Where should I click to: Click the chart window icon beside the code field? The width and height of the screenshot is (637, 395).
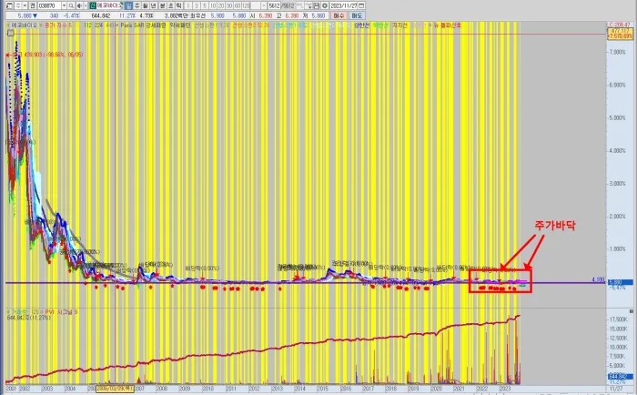(x=9, y=5)
